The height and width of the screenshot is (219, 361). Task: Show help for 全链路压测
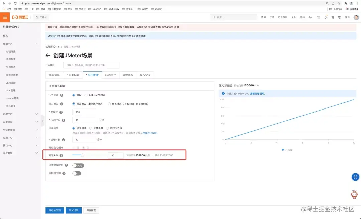tap(64, 173)
